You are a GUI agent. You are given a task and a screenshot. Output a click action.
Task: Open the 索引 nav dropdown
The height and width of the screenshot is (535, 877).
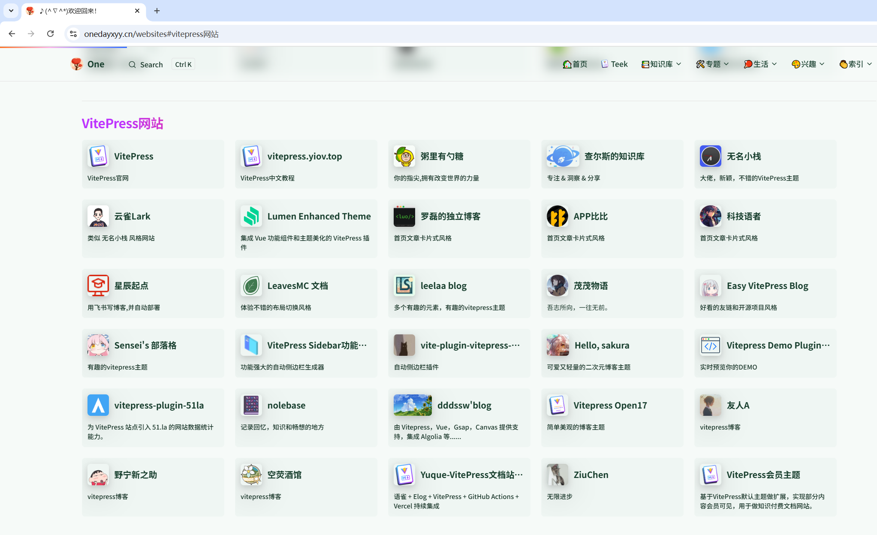(x=856, y=64)
